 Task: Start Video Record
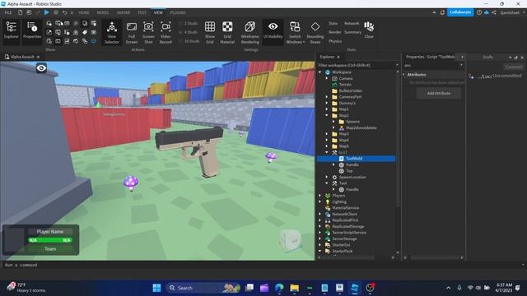pyautogui.click(x=166, y=32)
